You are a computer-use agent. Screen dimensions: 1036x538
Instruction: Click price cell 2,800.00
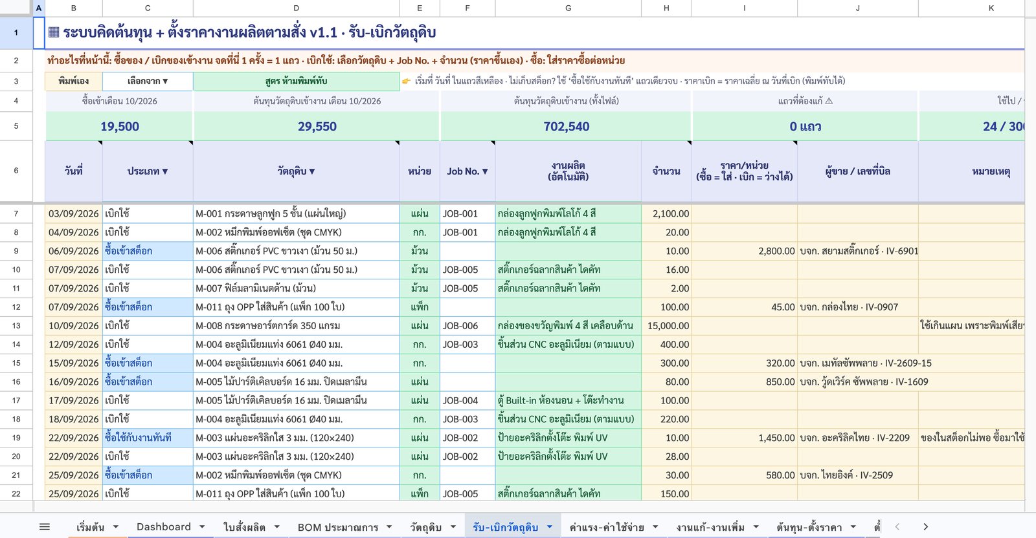click(745, 251)
